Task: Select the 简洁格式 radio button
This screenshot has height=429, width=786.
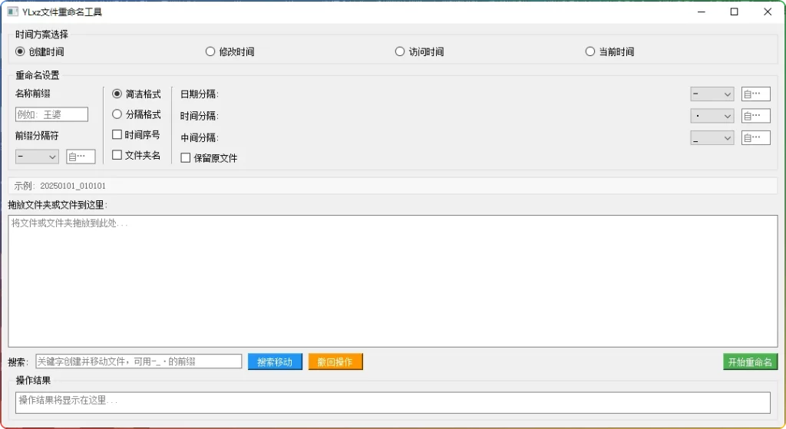Action: coord(117,94)
